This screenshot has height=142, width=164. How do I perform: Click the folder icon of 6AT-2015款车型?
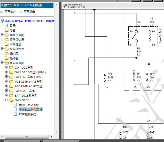pos(11,95)
